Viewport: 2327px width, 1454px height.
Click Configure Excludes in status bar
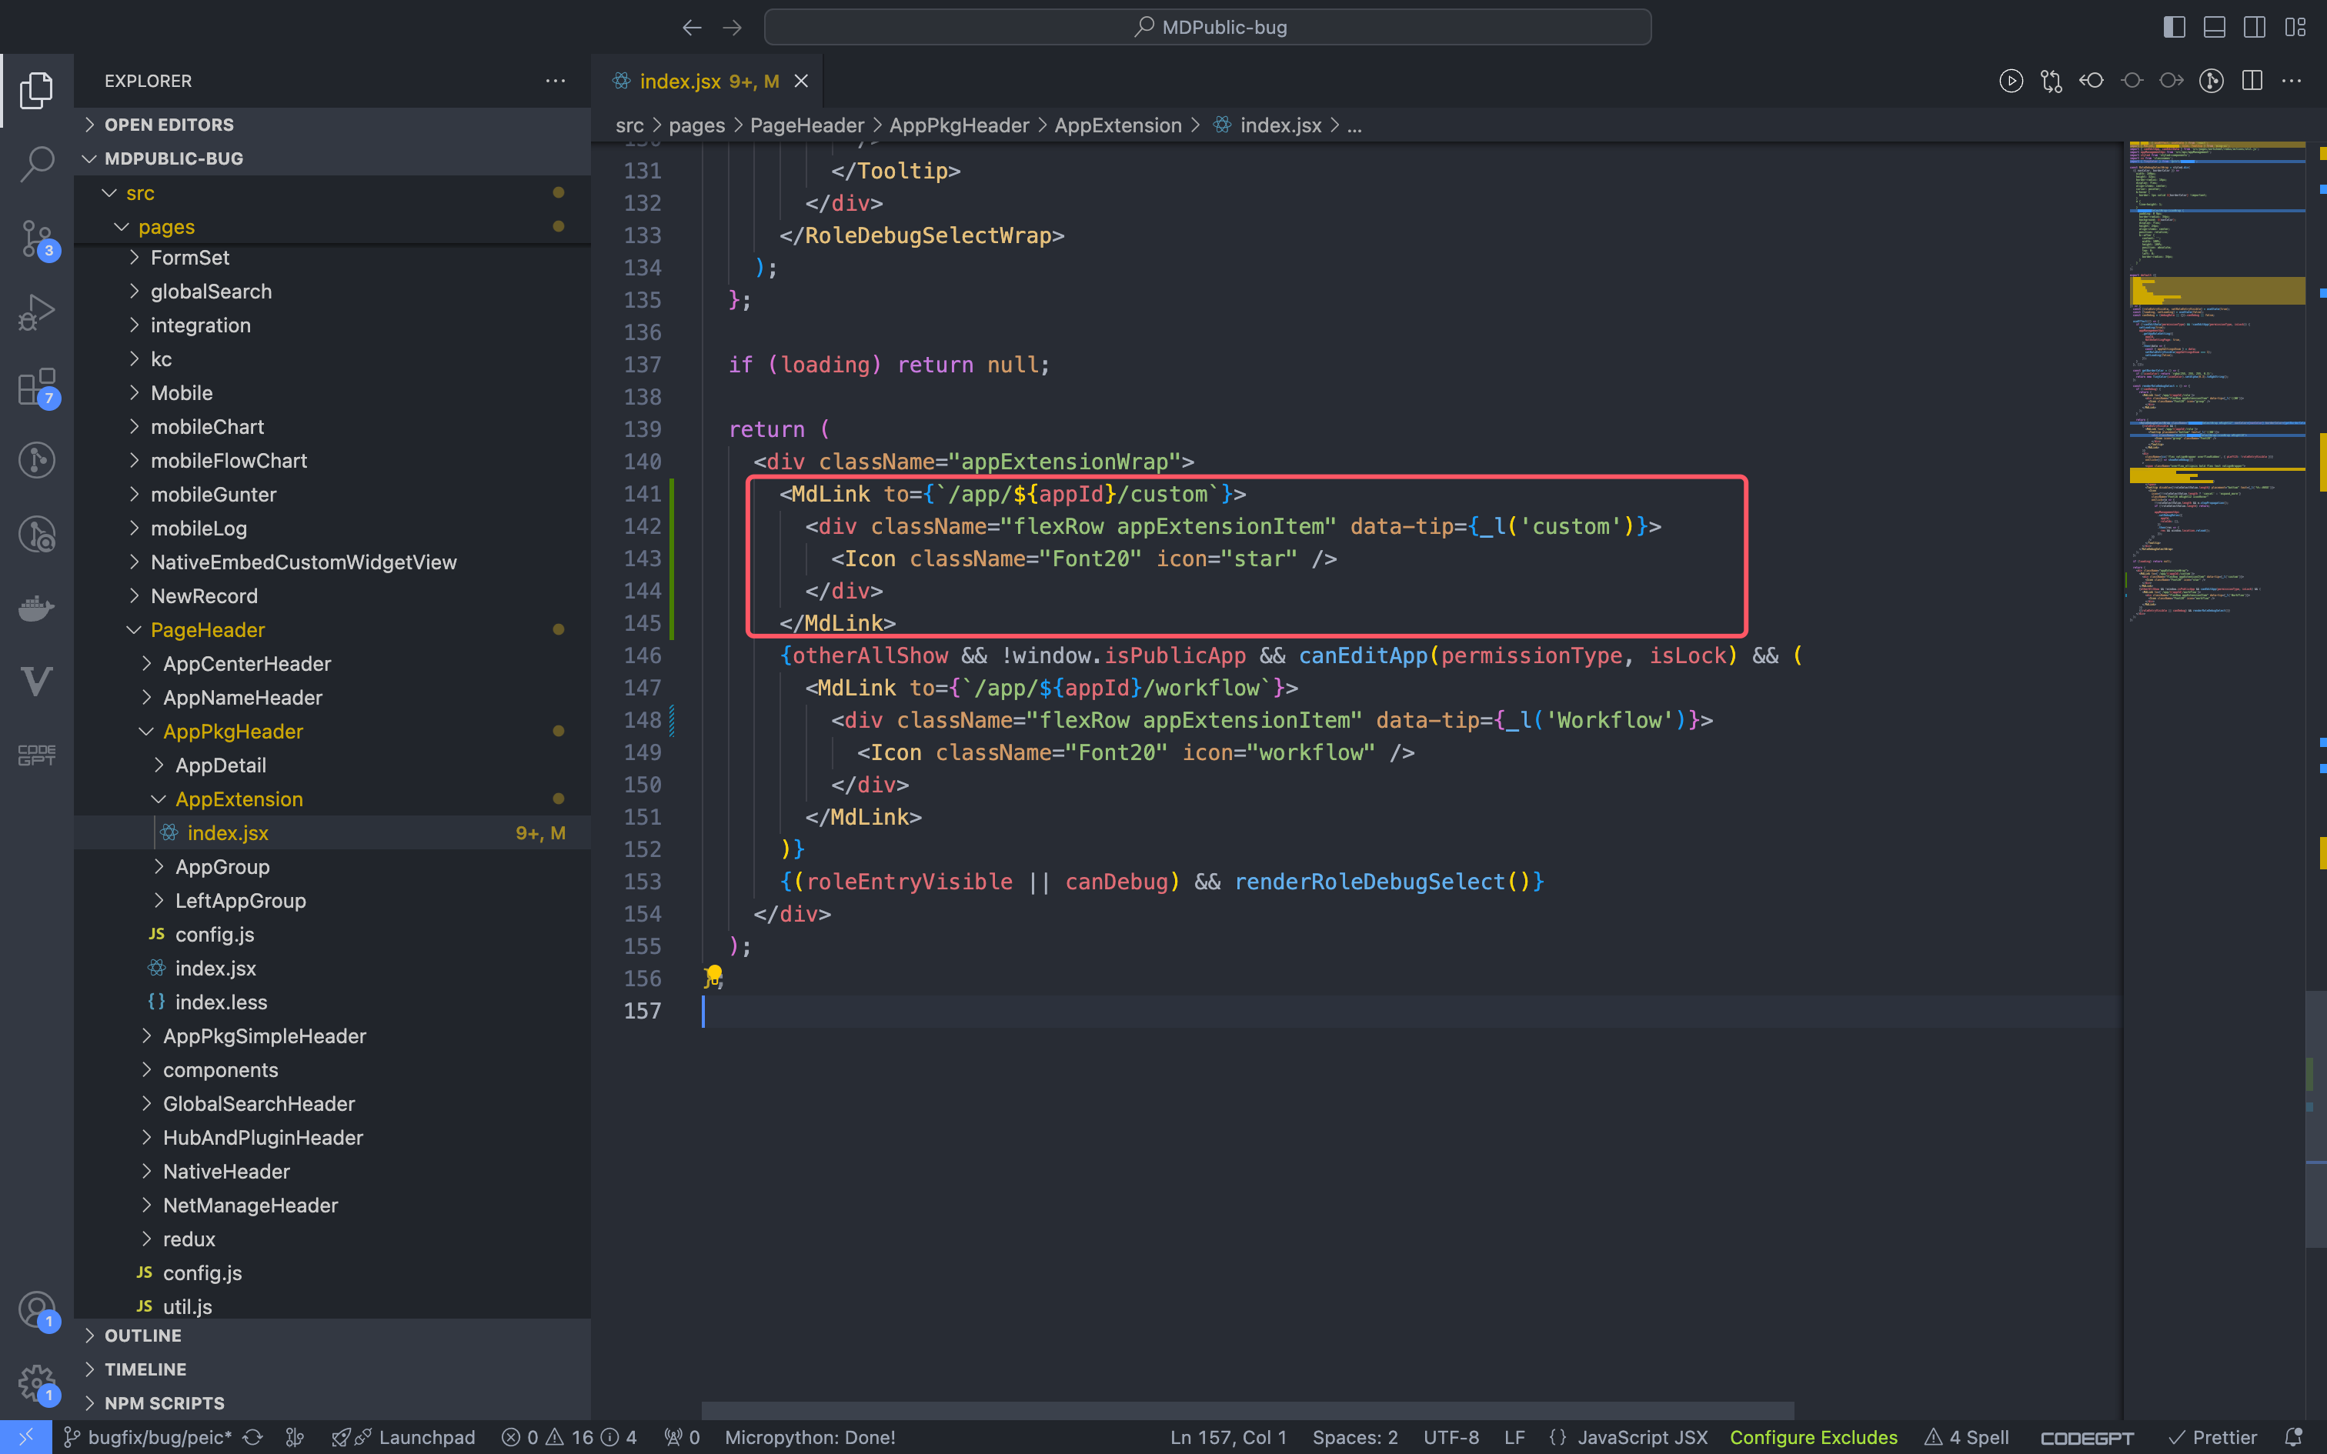tap(1814, 1437)
